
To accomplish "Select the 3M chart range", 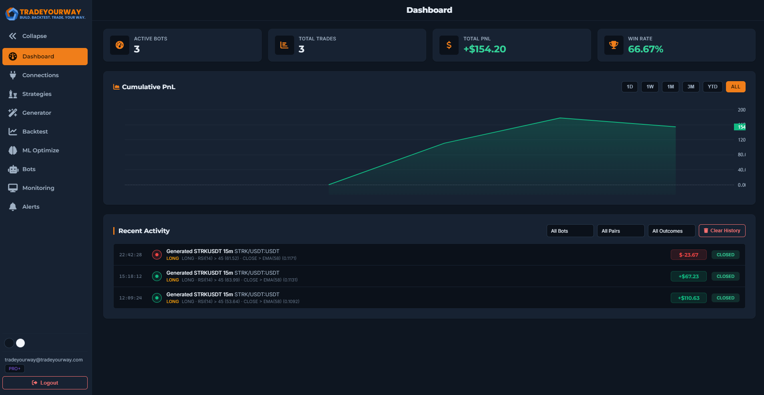I will coord(691,87).
